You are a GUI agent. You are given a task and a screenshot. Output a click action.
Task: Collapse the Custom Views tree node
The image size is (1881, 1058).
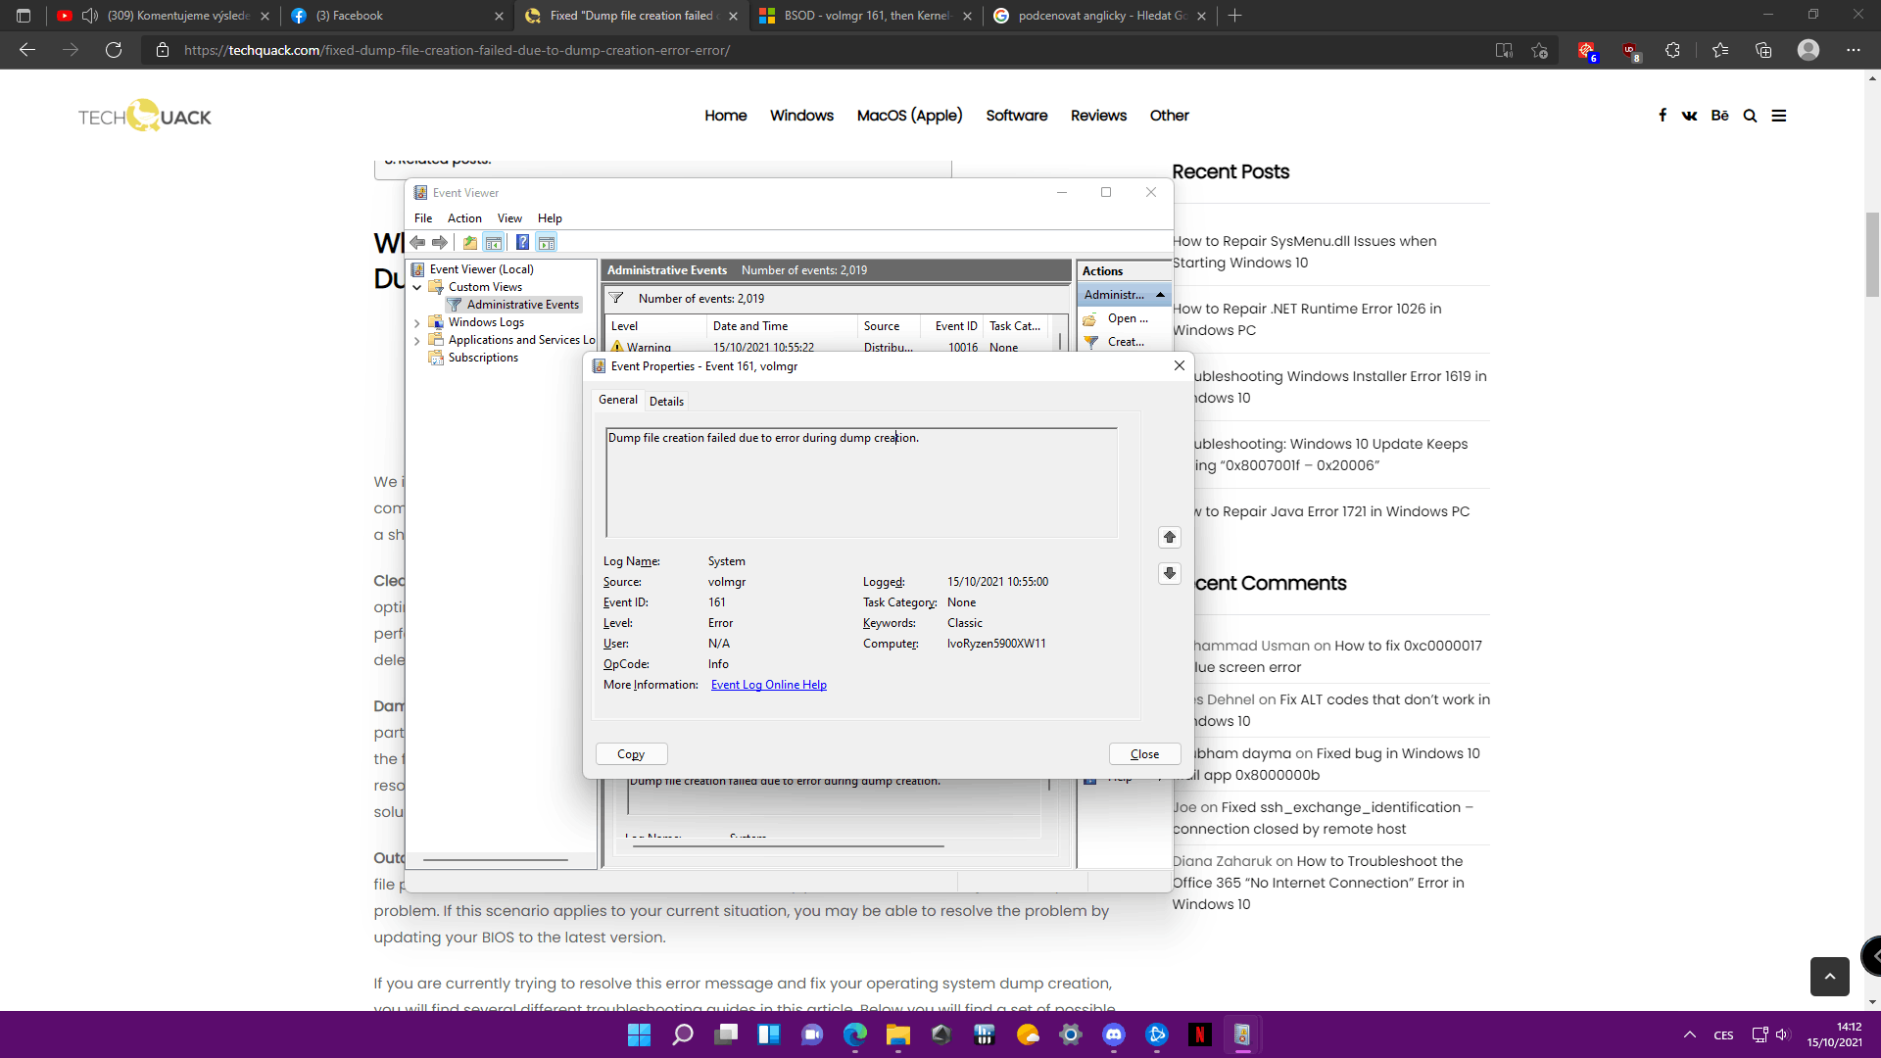pos(417,288)
